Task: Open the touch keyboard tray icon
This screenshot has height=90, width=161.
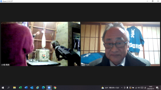Action: click(x=142, y=88)
